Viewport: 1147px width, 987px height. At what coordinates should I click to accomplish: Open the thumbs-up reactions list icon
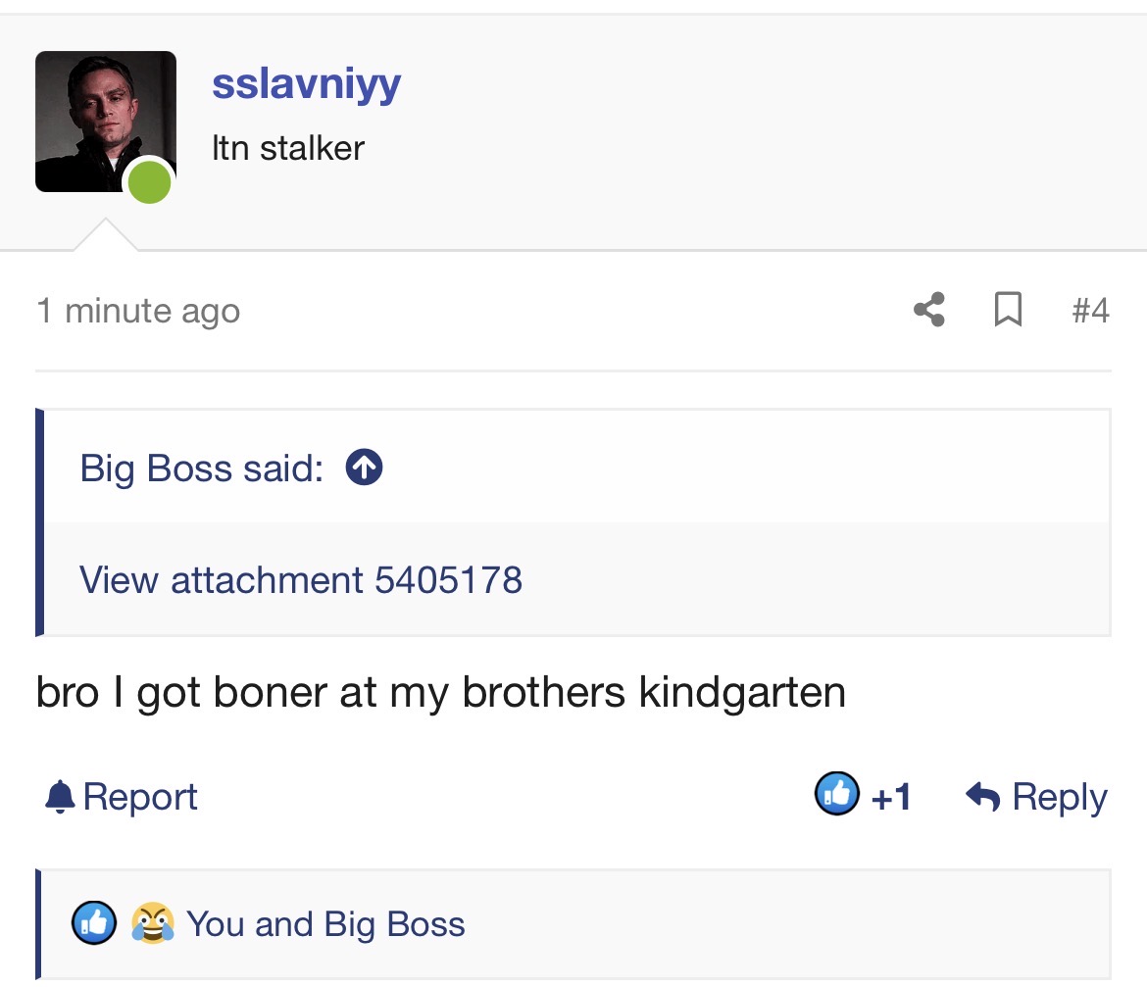click(94, 922)
